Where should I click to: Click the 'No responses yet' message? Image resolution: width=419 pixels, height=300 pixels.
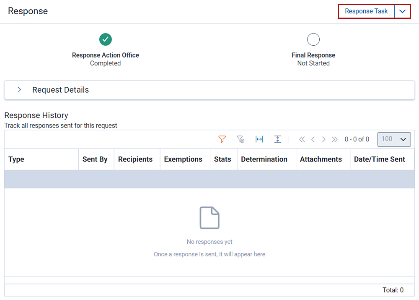(209, 242)
